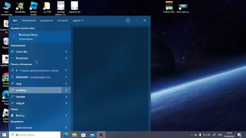The width and height of the screenshot is (246, 138).
Task: Expand the Backup folder chevron
Action: coord(66,115)
